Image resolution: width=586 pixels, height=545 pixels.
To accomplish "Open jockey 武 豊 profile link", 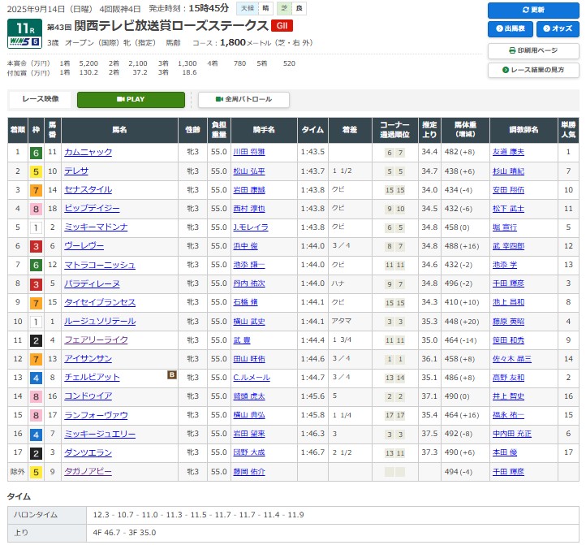I will point(243,340).
